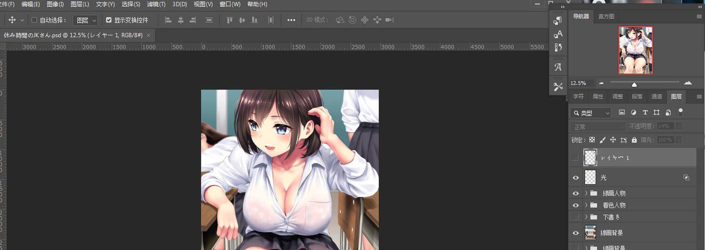The height and width of the screenshot is (250, 705).
Task: Open the 帮助(H) menu
Action: [257, 4]
